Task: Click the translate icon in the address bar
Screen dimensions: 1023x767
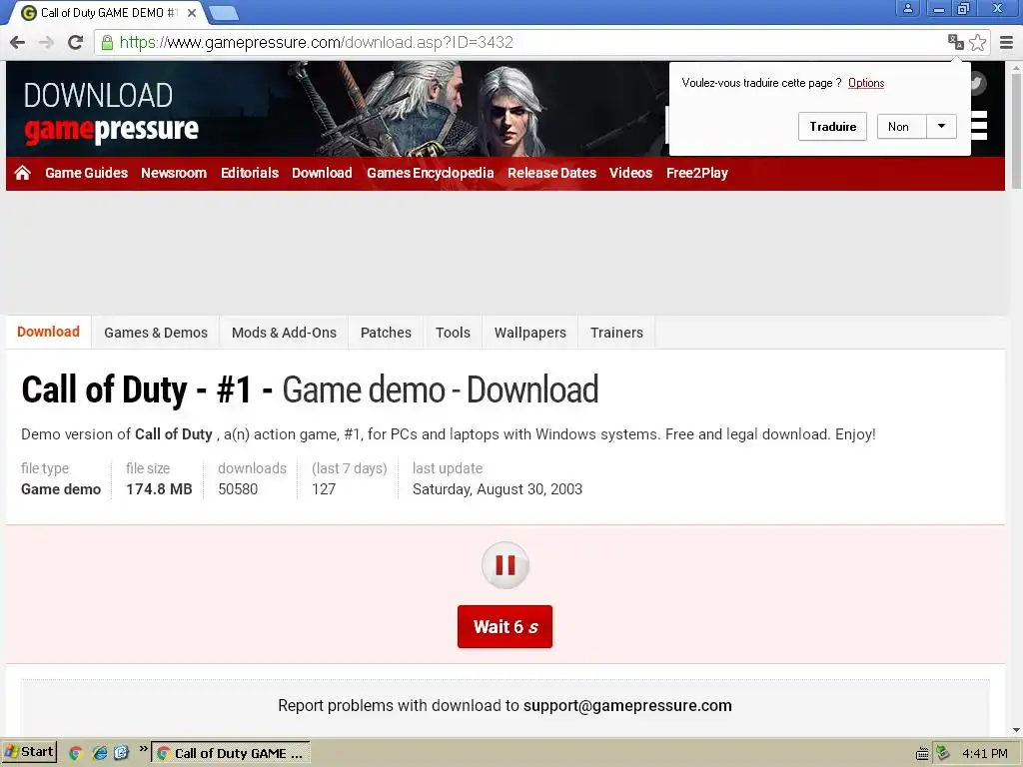Action: pyautogui.click(x=956, y=42)
